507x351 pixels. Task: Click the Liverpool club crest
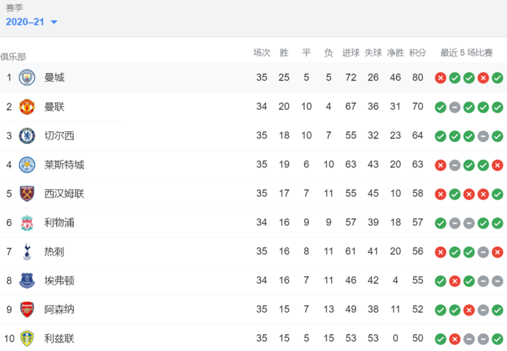(x=27, y=222)
